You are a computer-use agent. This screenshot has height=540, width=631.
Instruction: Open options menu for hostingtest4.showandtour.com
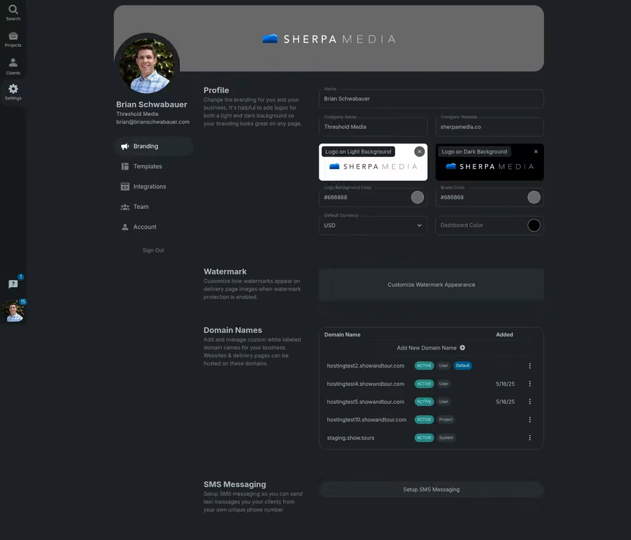529,384
